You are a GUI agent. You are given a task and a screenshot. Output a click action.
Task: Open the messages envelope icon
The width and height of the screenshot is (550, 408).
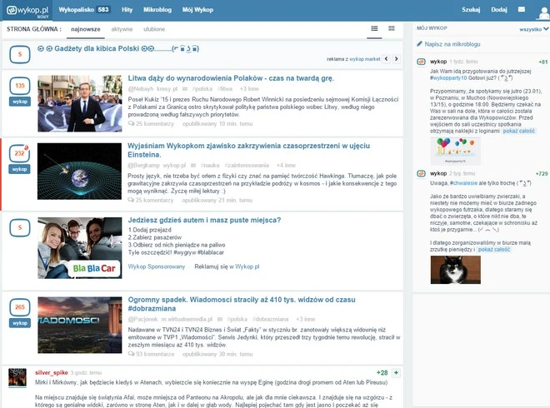[523, 9]
